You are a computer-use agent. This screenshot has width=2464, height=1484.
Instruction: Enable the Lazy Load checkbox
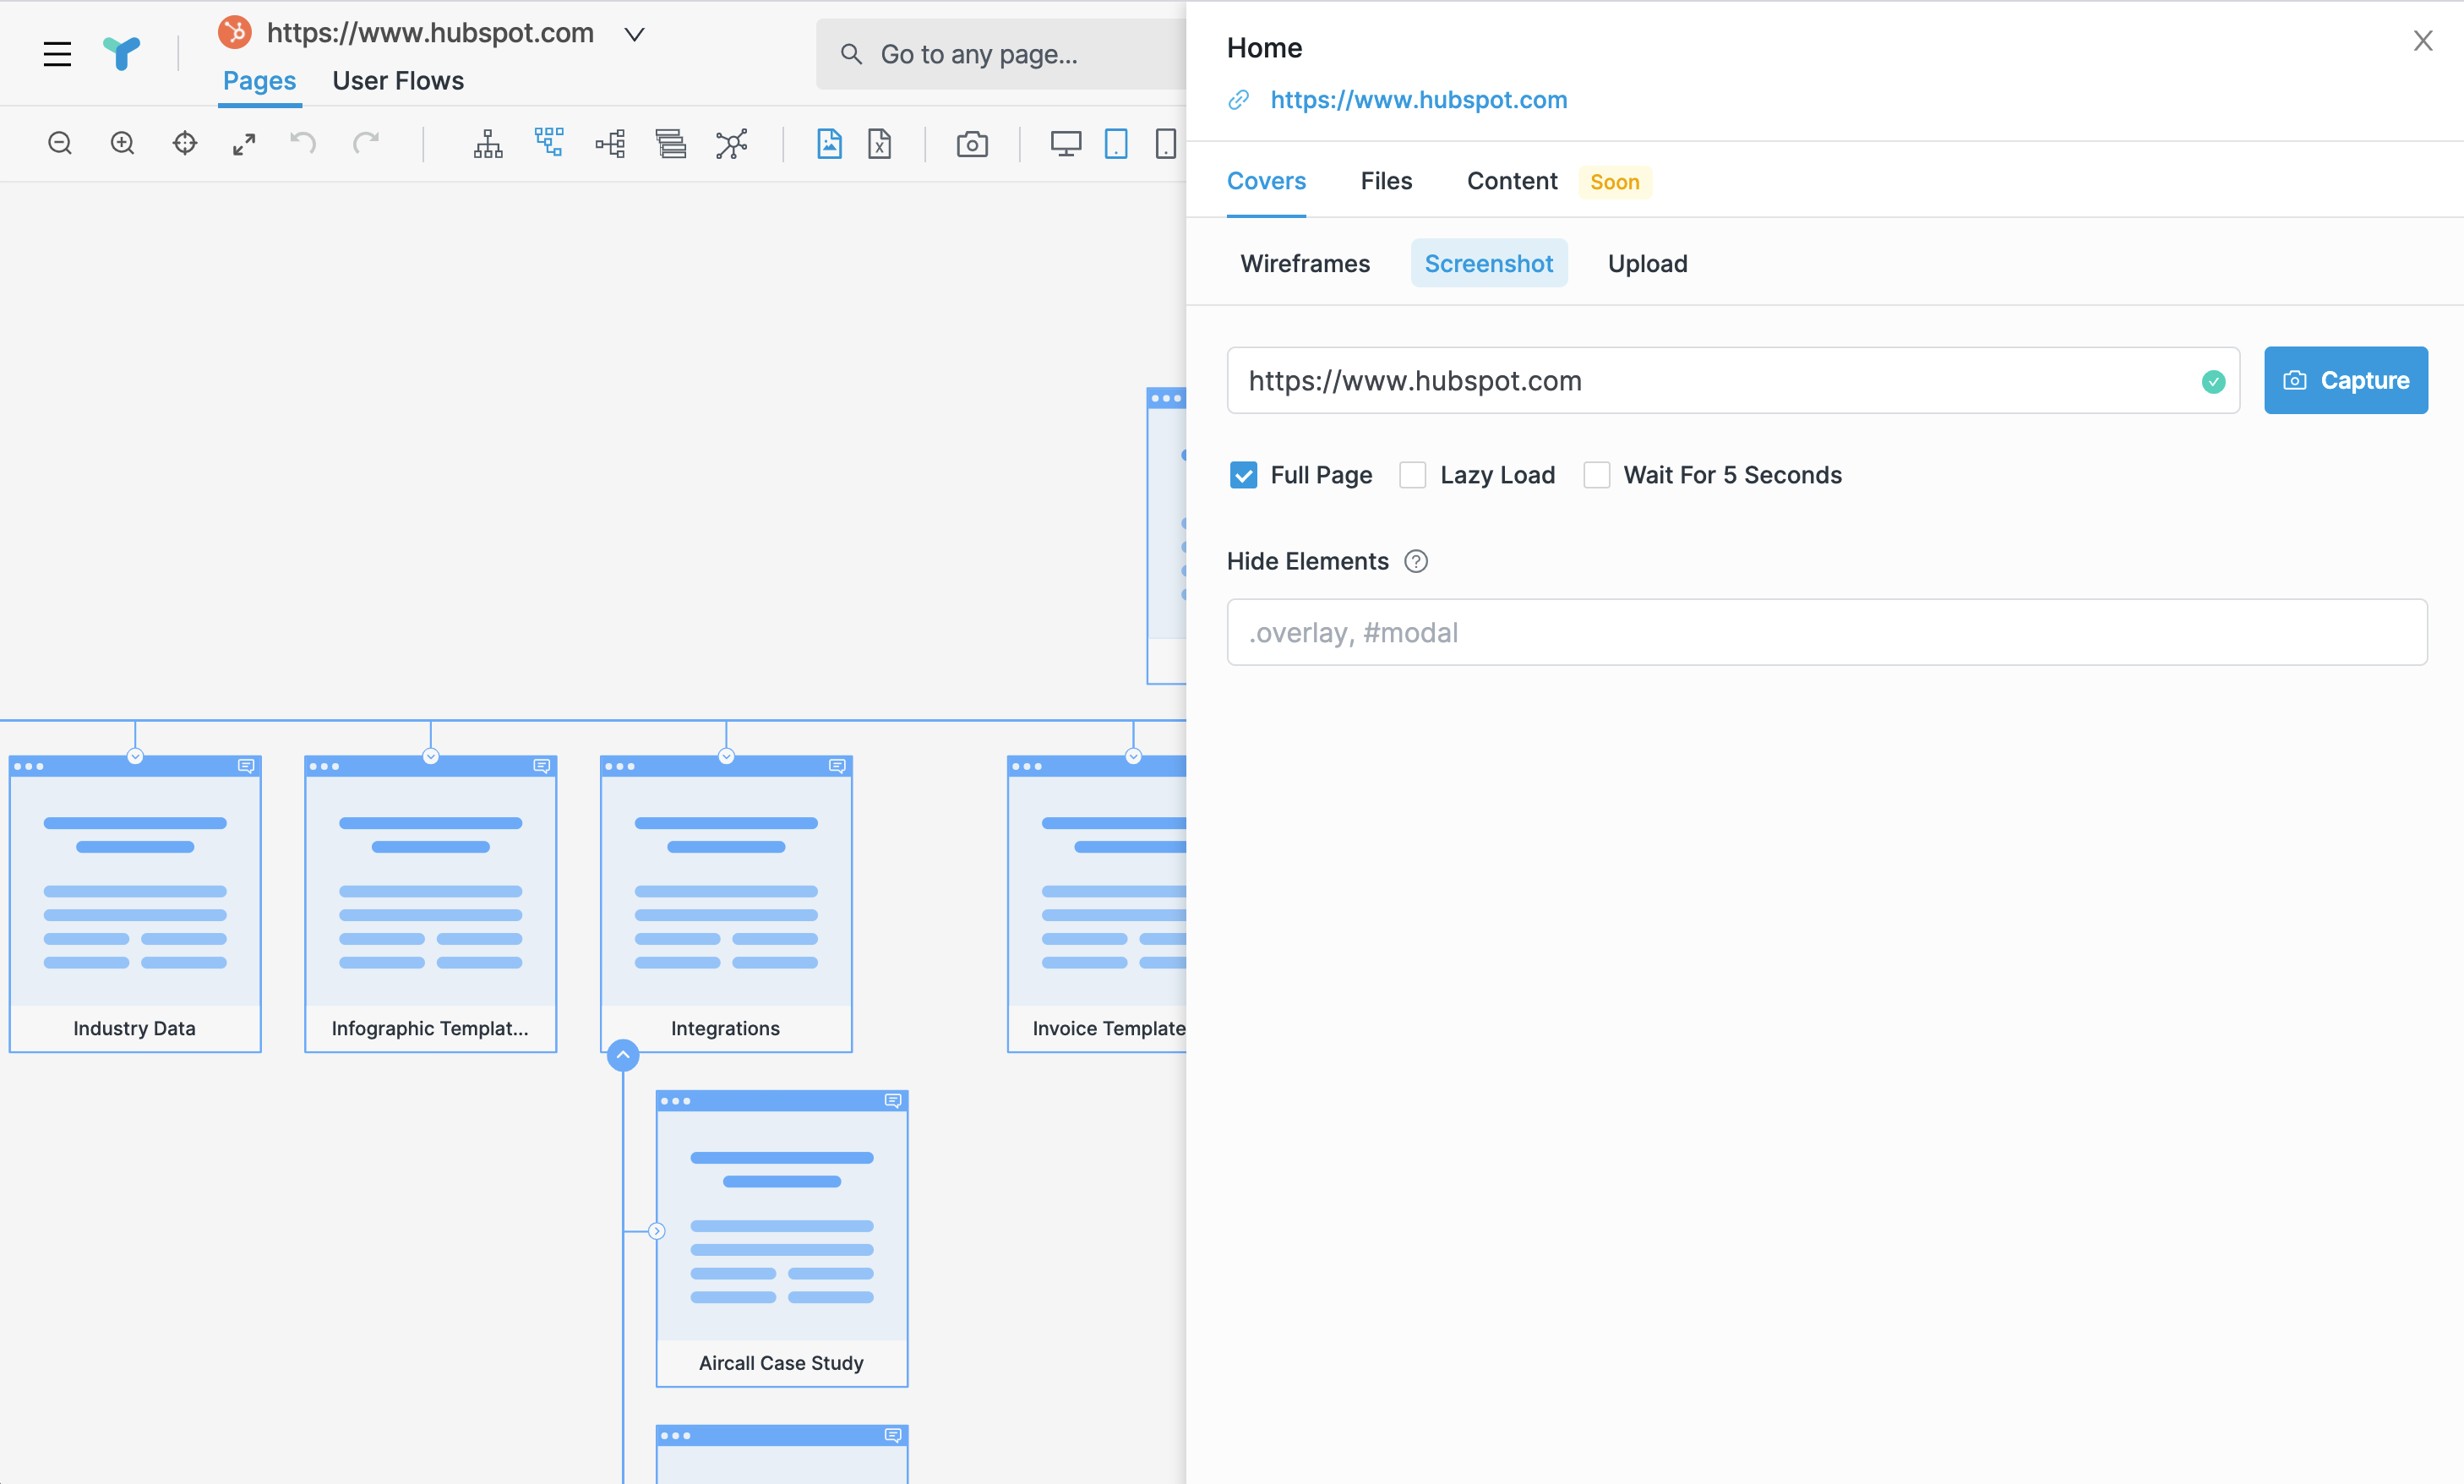[1413, 475]
